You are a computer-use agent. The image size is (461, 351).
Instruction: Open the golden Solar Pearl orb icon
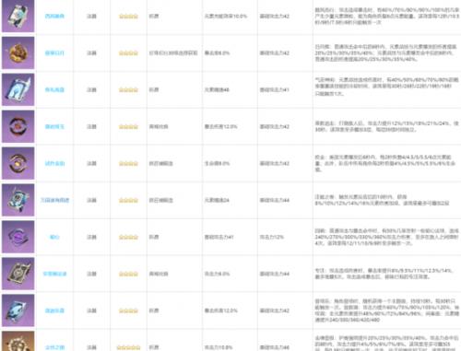click(x=18, y=53)
